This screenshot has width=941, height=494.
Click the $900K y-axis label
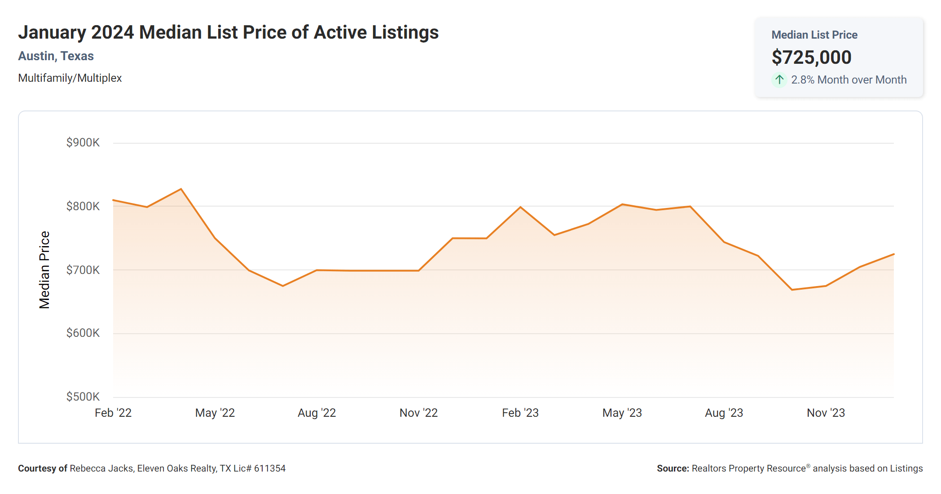[83, 143]
